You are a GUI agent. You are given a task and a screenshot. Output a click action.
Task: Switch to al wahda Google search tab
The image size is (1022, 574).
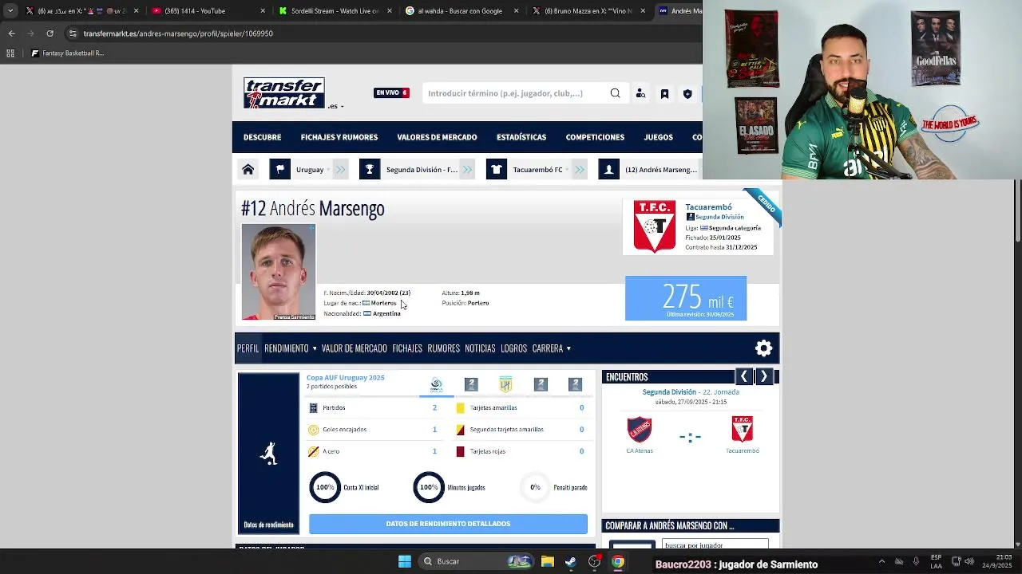pyautogui.click(x=462, y=11)
